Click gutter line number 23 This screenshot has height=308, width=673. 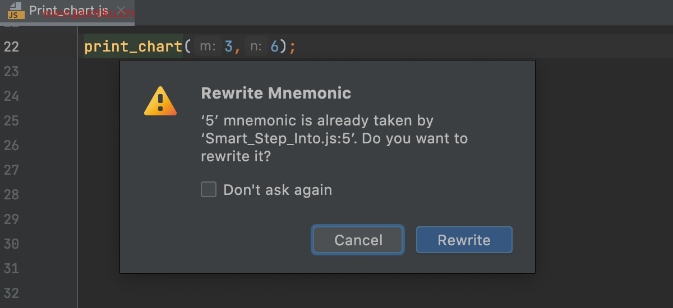pos(11,72)
